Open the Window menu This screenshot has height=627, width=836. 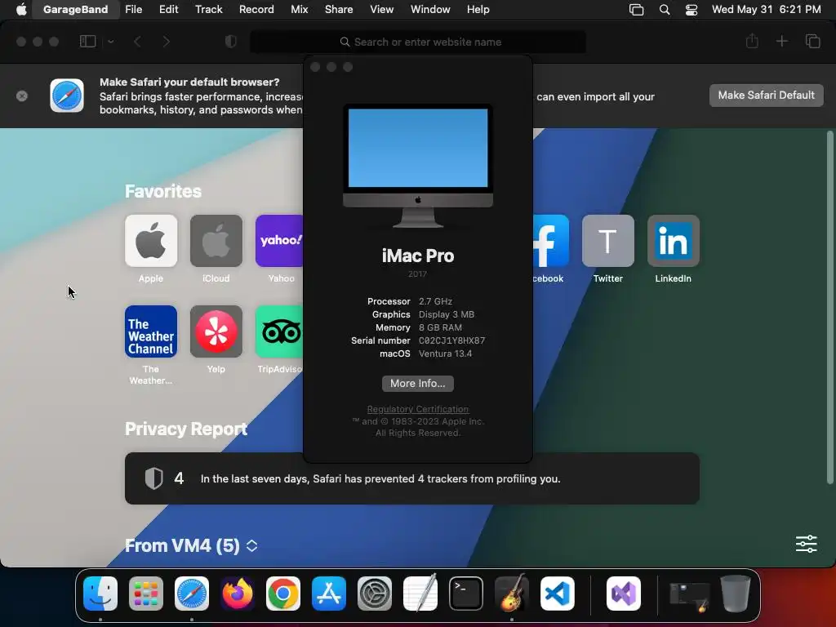pyautogui.click(x=430, y=9)
